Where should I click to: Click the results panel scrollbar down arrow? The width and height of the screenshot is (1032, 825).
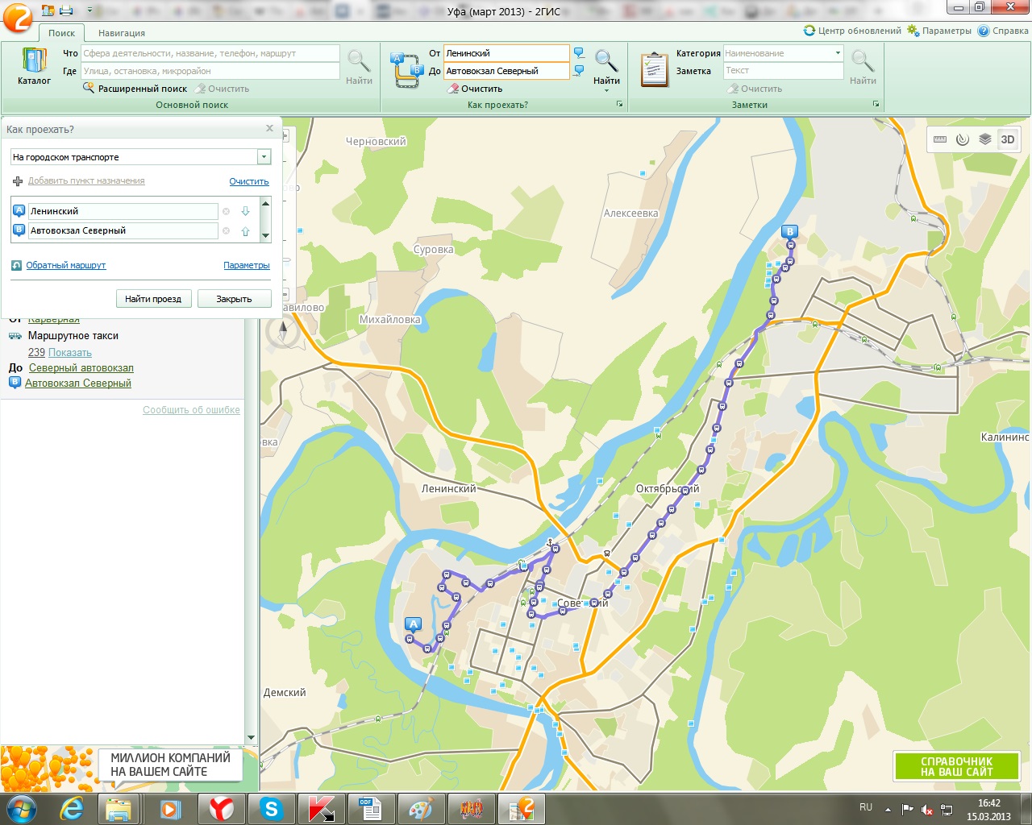[251, 737]
